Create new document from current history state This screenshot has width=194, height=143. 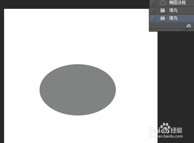tap(189, 25)
